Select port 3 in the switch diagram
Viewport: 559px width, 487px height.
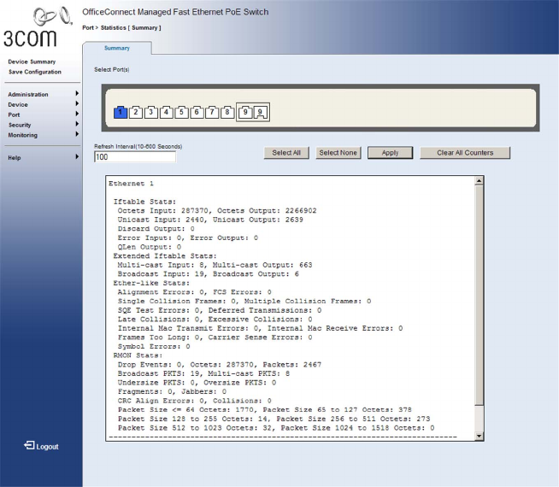151,112
